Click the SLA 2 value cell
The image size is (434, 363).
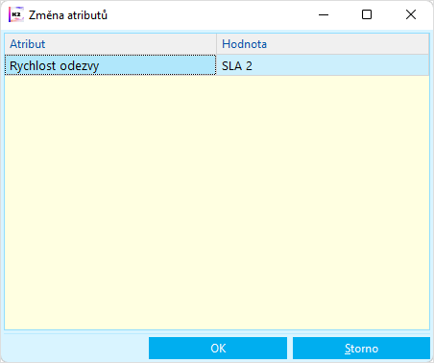[x=323, y=65]
